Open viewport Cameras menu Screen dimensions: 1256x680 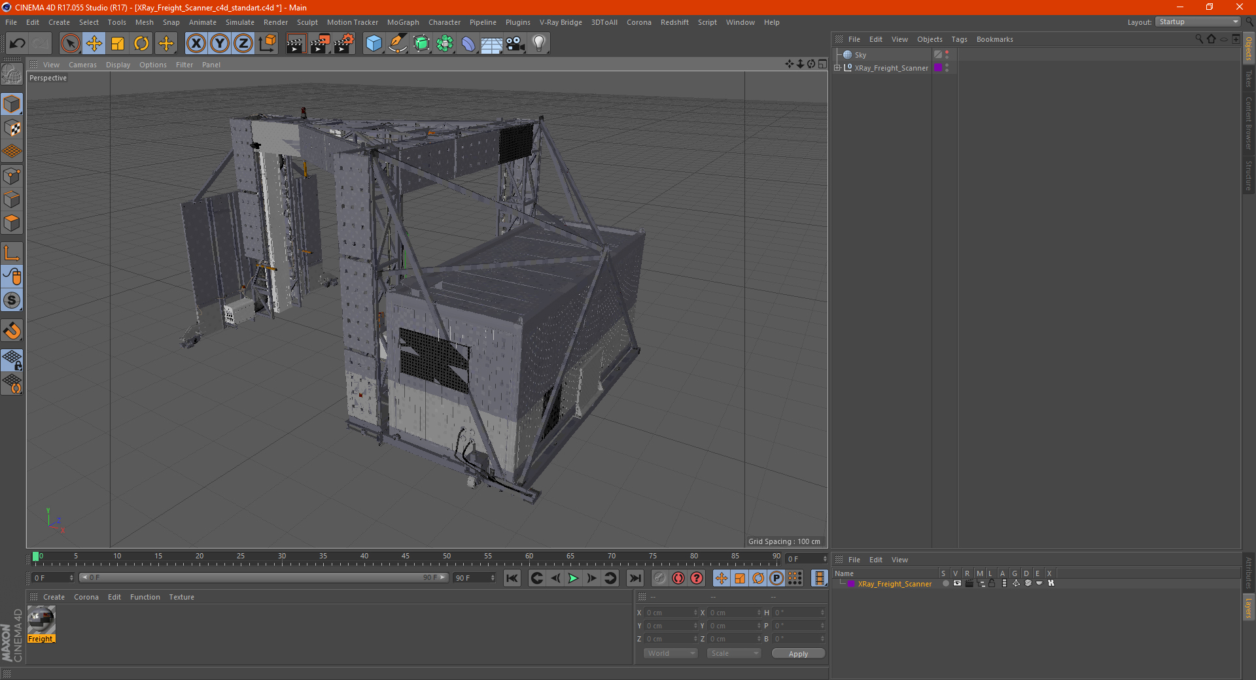tap(82, 65)
